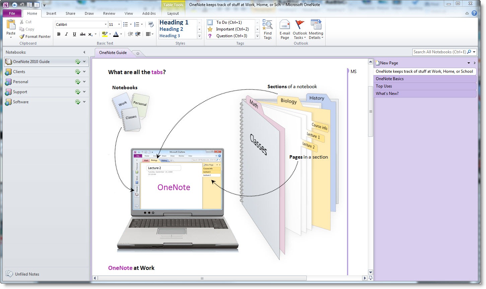The height and width of the screenshot is (289, 486).
Task: Toggle the Question tag
Action: pos(210,36)
